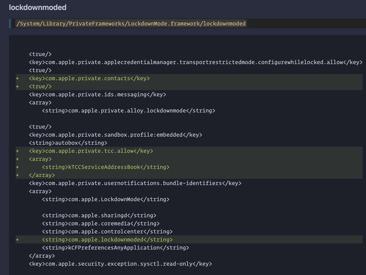Click the security.exception.sysctl.read-only key line
Image resolution: width=366 pixels, height=275 pixels.
pyautogui.click(x=120, y=264)
